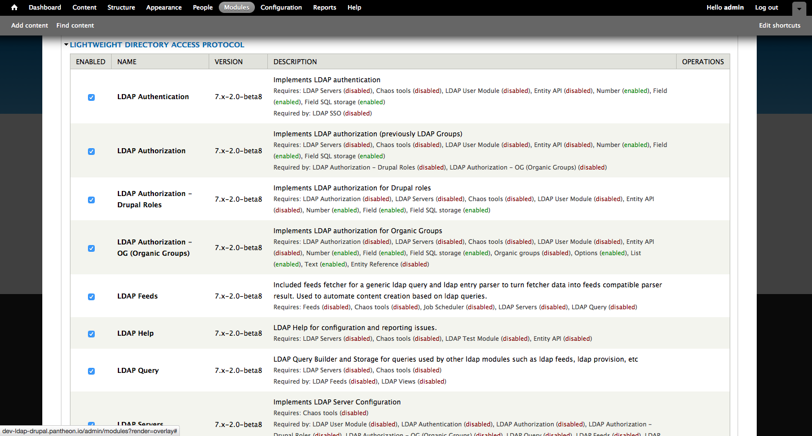Click 'LDAP Help for configuration and reporting issues.' text
Image resolution: width=812 pixels, height=436 pixels.
(x=355, y=328)
